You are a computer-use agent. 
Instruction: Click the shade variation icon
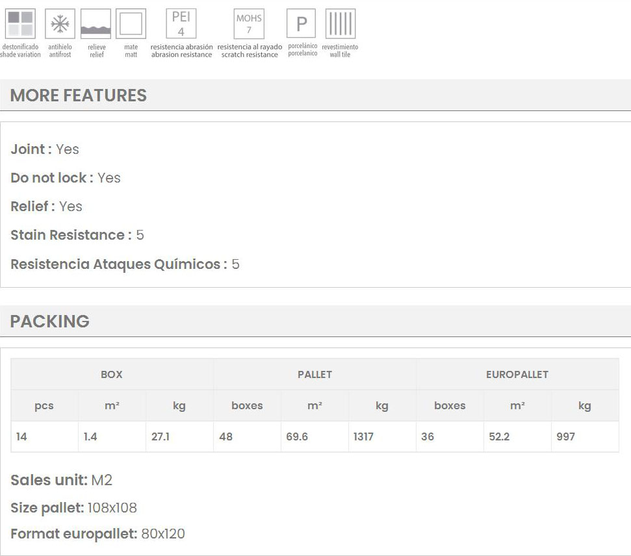pos(19,24)
